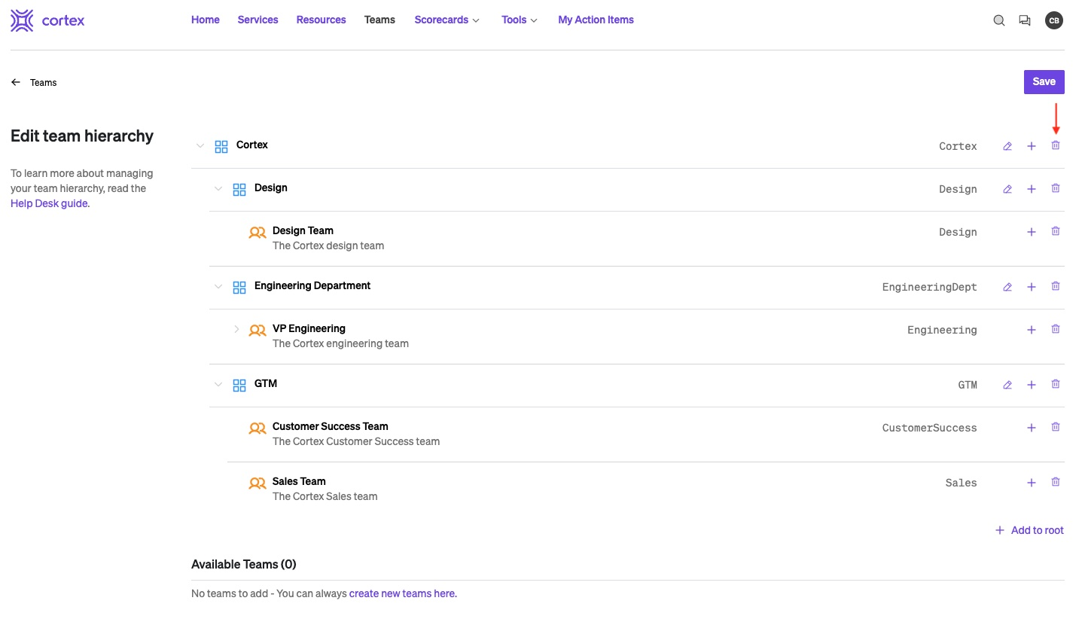Click the back arrow next to Teams
The image size is (1082, 622).
click(x=16, y=82)
